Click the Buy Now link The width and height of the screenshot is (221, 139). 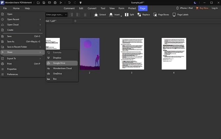(x=202, y=8)
